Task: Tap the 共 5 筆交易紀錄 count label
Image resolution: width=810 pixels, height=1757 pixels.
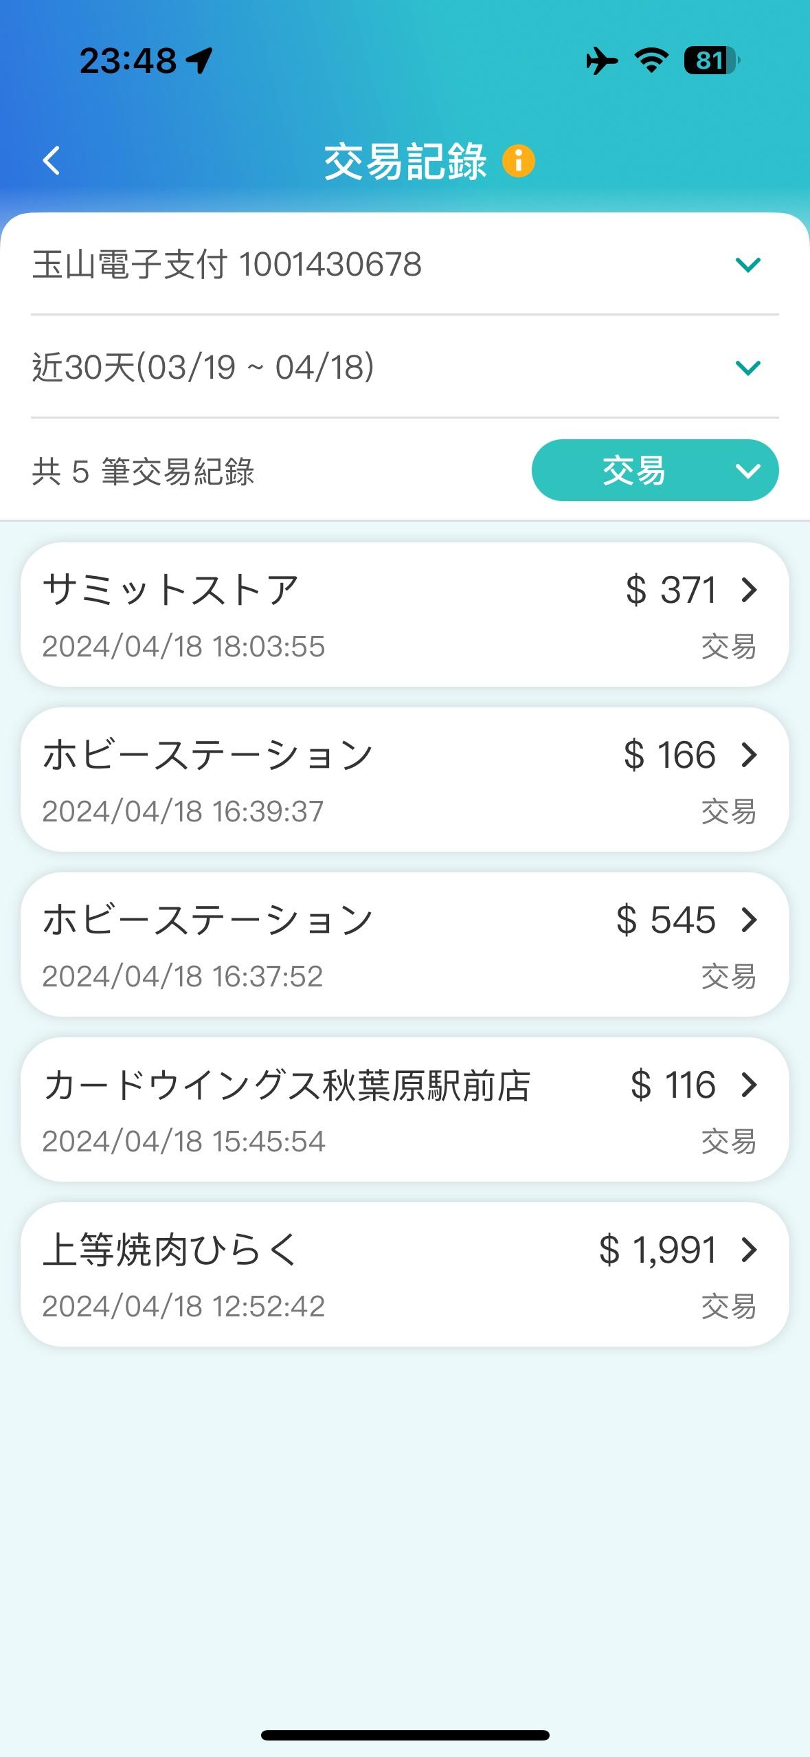Action: tap(143, 472)
